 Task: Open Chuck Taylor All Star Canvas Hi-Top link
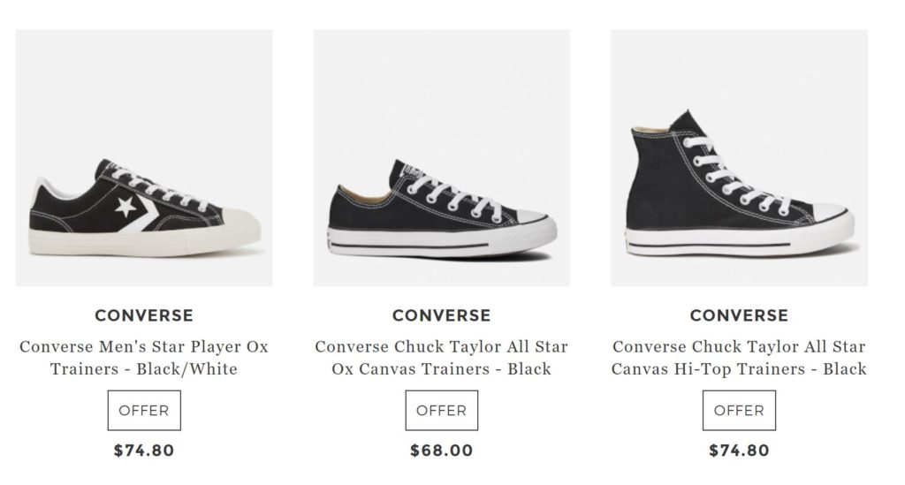point(739,358)
